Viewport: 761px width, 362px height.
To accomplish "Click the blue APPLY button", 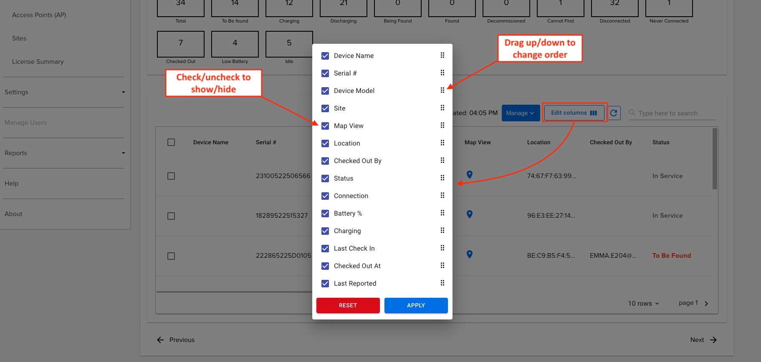I will coord(416,305).
